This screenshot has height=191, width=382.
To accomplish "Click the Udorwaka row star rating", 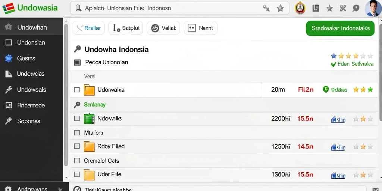I will tap(363, 90).
